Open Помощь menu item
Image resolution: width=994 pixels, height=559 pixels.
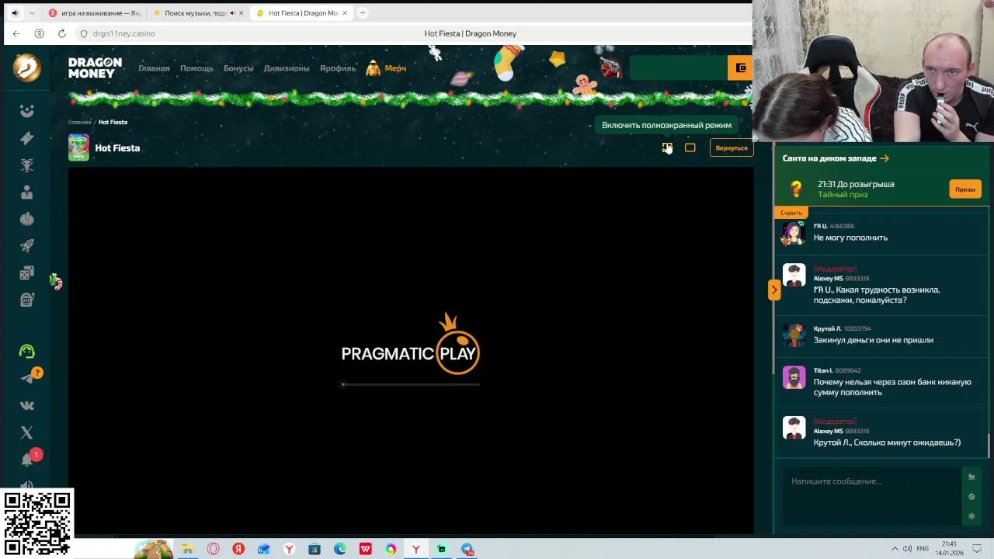coord(196,68)
